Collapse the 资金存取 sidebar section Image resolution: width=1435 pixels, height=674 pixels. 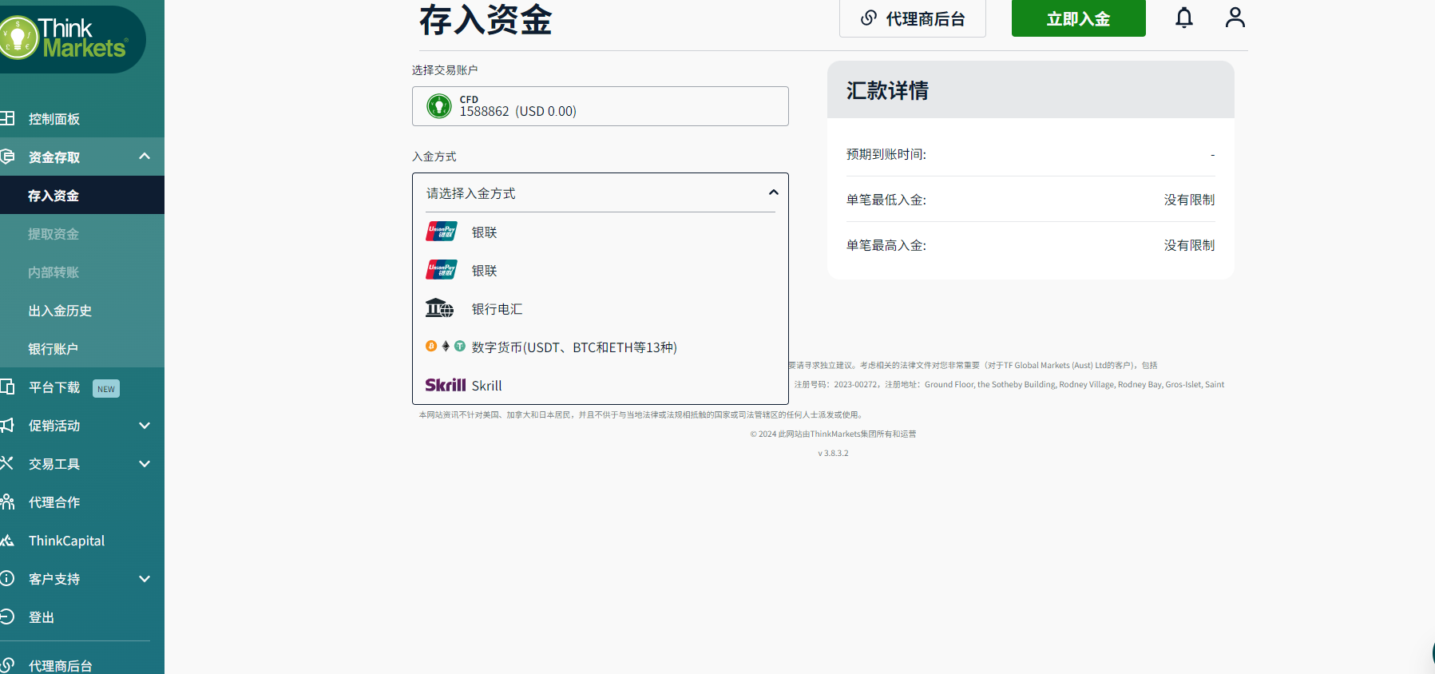click(x=145, y=157)
